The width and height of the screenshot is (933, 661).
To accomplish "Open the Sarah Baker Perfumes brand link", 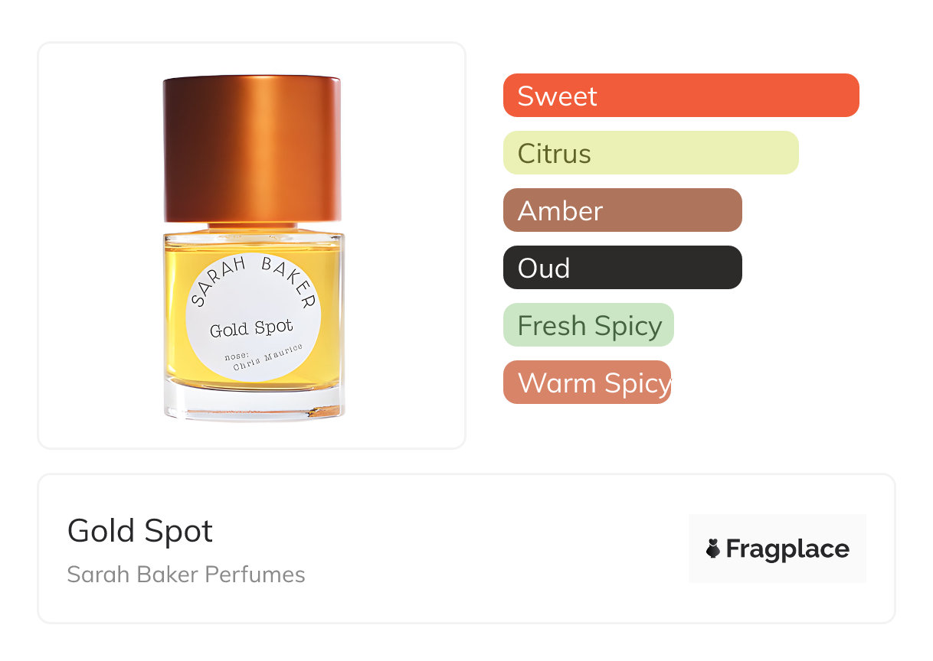I will [186, 575].
